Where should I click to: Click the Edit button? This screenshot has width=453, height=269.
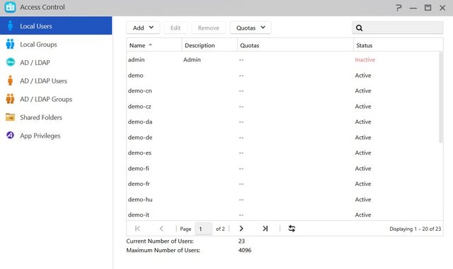click(x=176, y=28)
